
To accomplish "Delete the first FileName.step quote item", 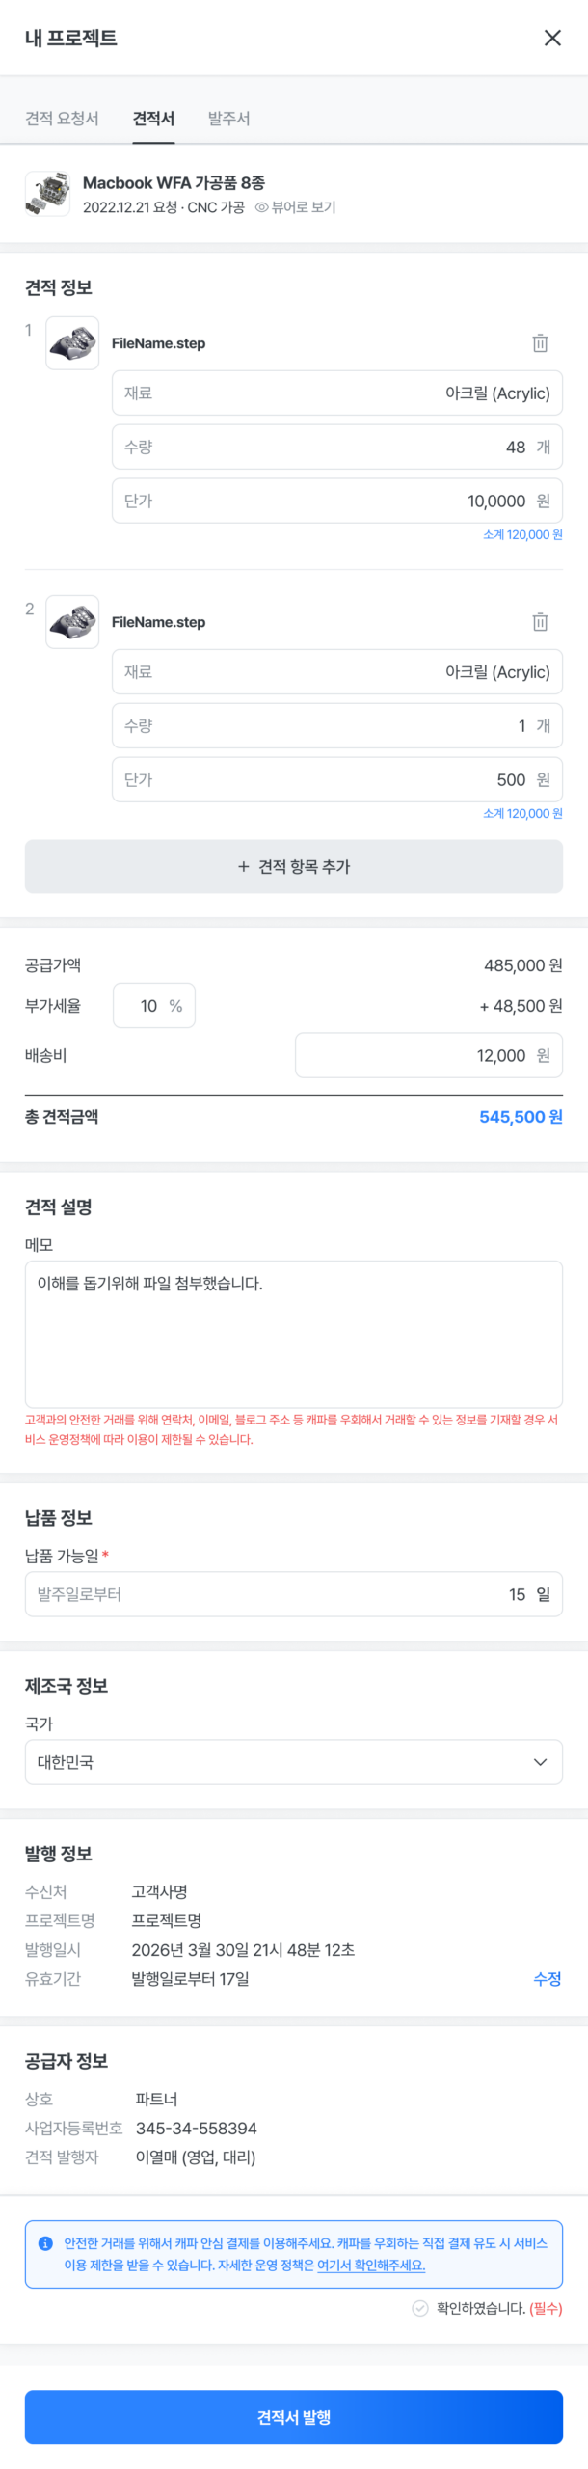I will tap(539, 342).
